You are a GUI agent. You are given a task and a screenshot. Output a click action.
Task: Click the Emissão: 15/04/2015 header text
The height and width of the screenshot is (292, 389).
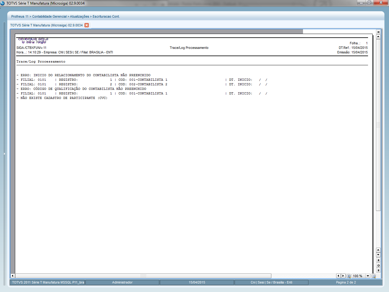tap(352, 52)
